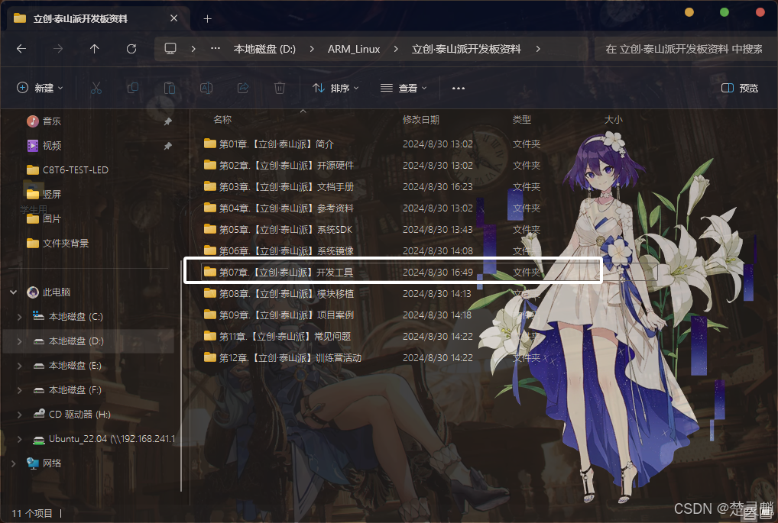Sort by the 修改日期 column header

tap(421, 119)
